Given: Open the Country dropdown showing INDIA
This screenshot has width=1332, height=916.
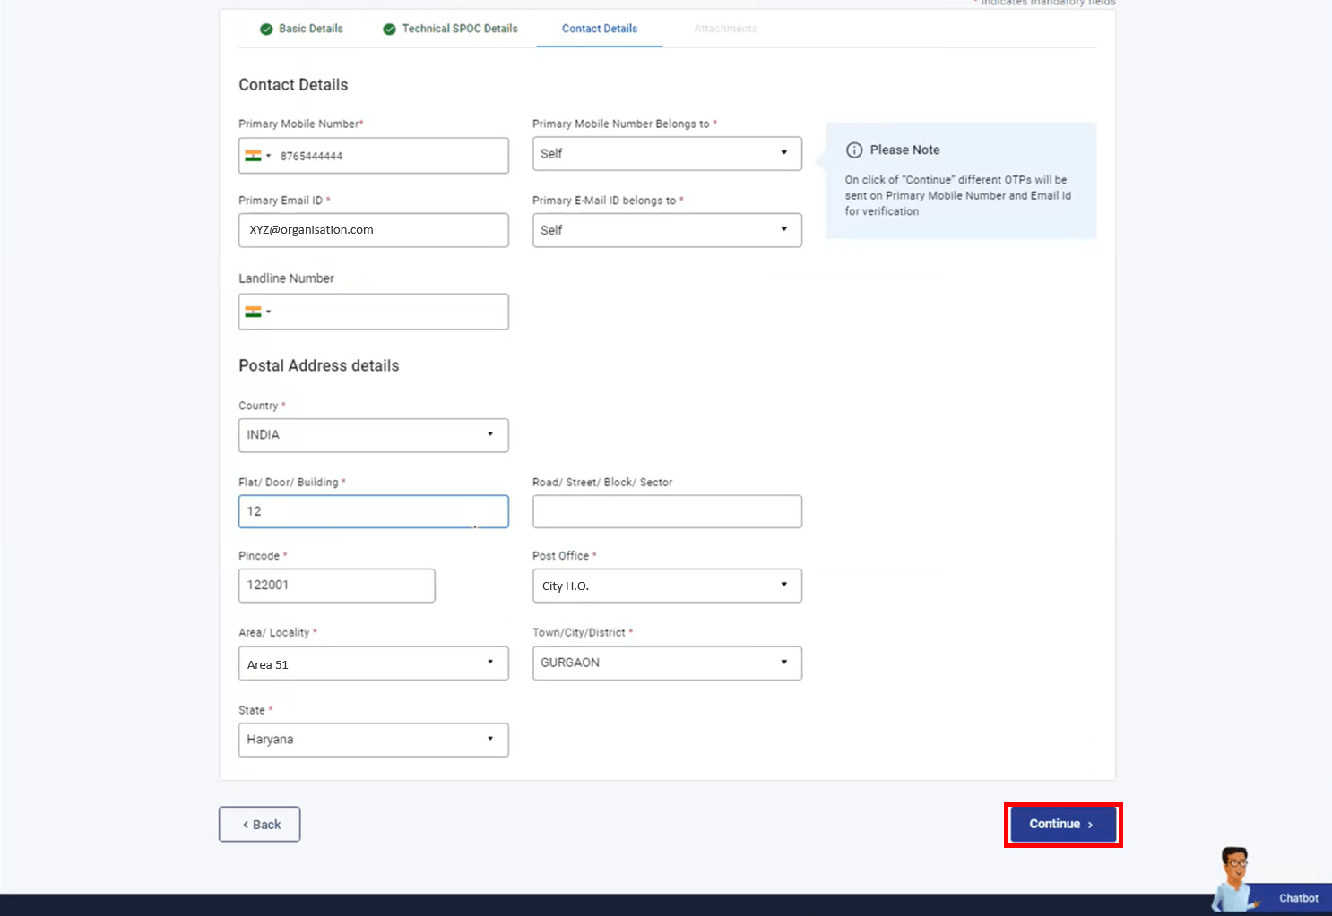Looking at the screenshot, I should click(x=374, y=435).
